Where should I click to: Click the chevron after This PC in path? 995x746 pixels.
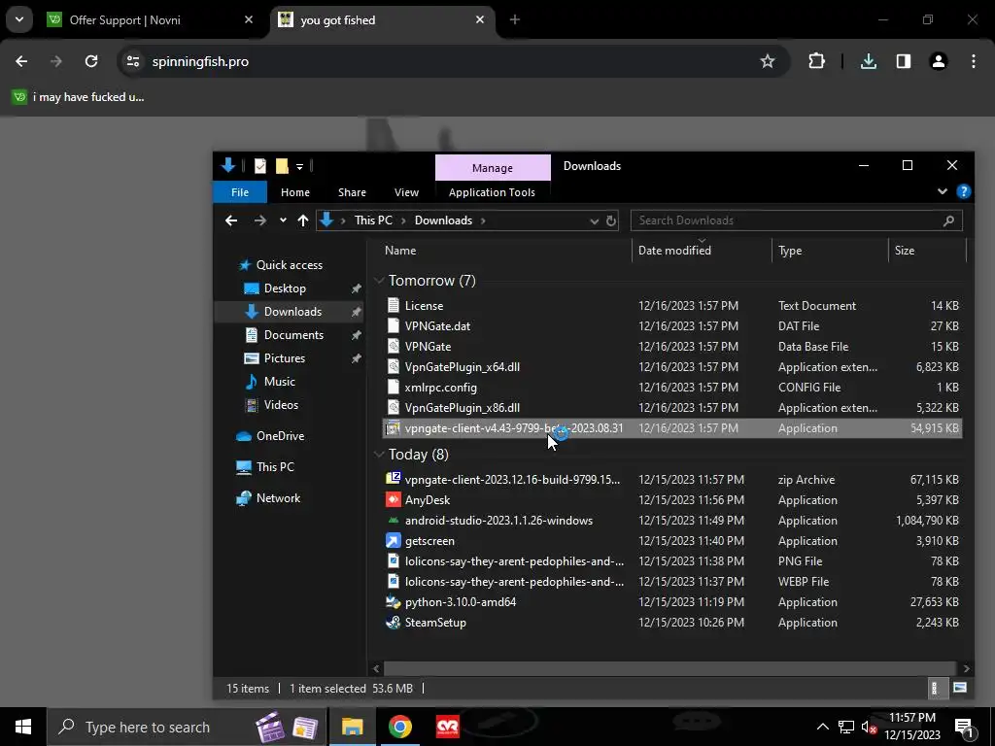pos(403,220)
